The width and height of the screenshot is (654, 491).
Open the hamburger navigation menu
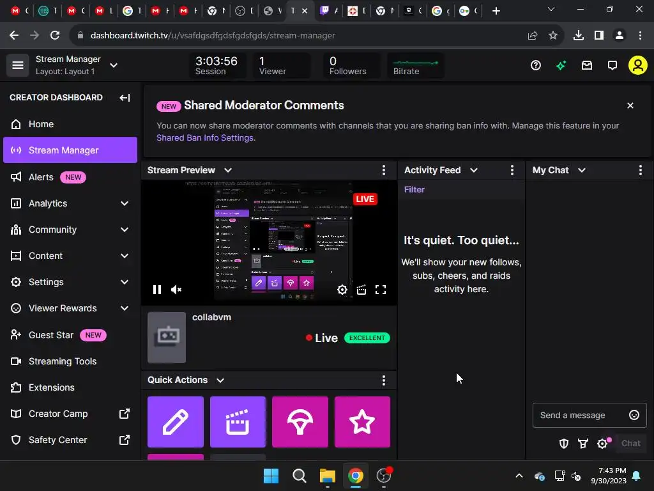click(x=17, y=65)
